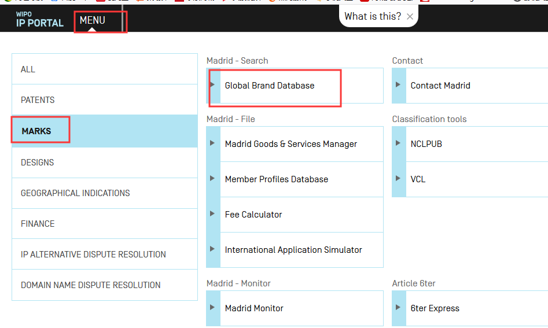The width and height of the screenshot is (548, 328).
Task: Open Global Brand Database link
Action: coord(270,86)
